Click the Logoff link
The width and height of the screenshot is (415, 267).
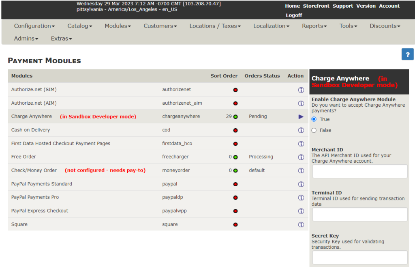click(294, 15)
